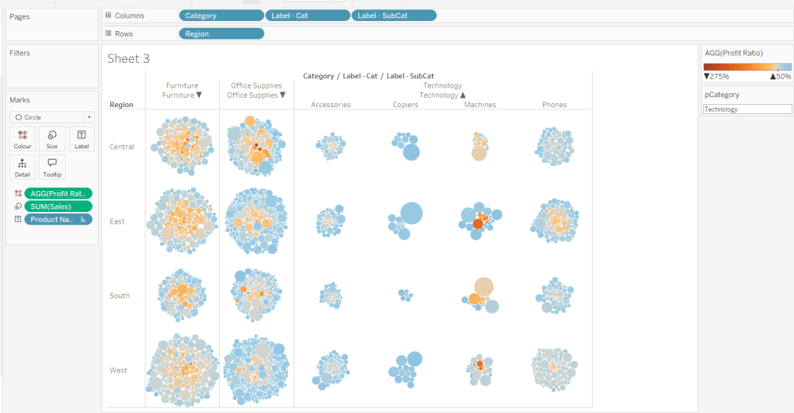
Task: Click colour icon beside AGG(Profit Ratio) pill
Action: coord(18,193)
